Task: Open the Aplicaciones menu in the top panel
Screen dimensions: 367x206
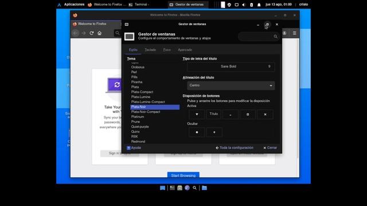Action: [71, 5]
